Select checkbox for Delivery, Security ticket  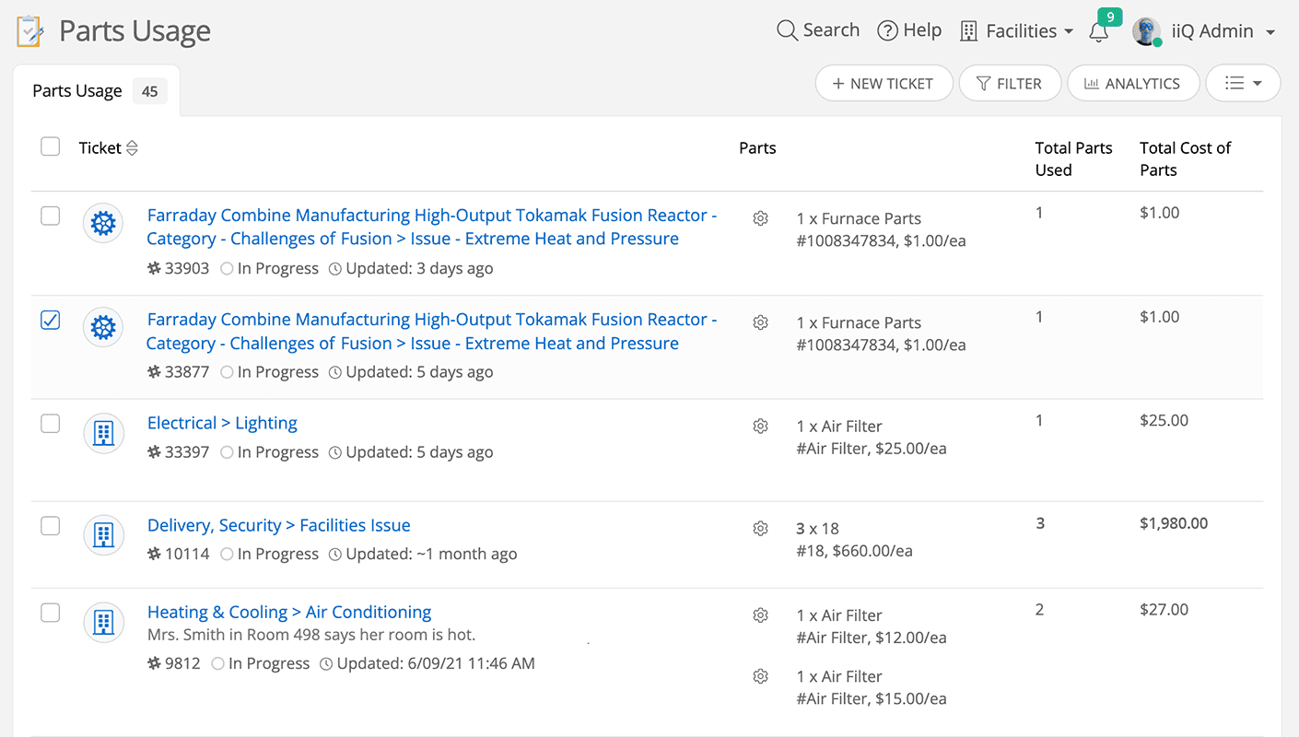[51, 526]
